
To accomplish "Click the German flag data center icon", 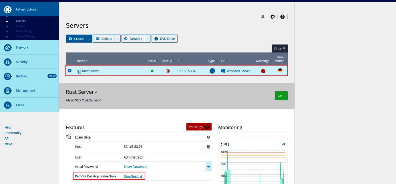I will point(280,71).
